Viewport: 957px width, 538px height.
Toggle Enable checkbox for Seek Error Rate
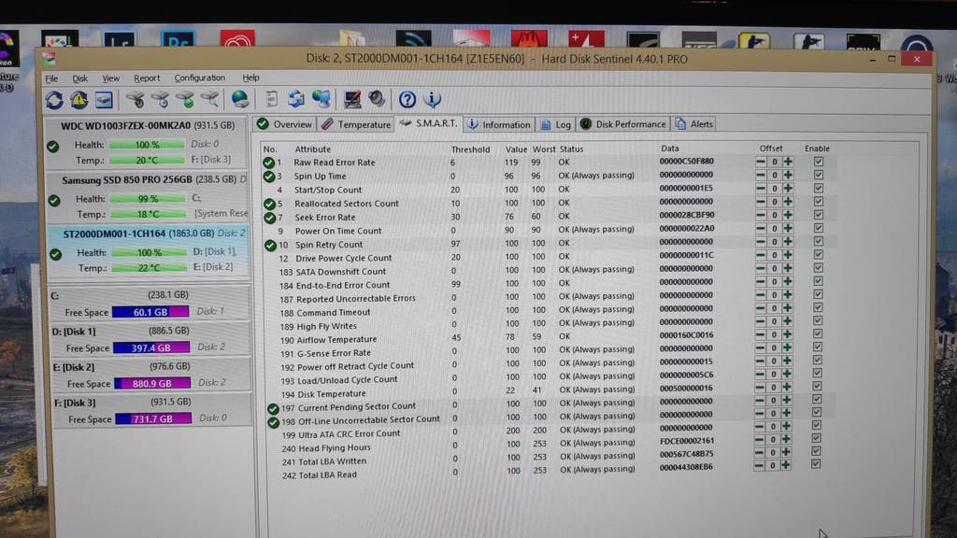pos(819,215)
